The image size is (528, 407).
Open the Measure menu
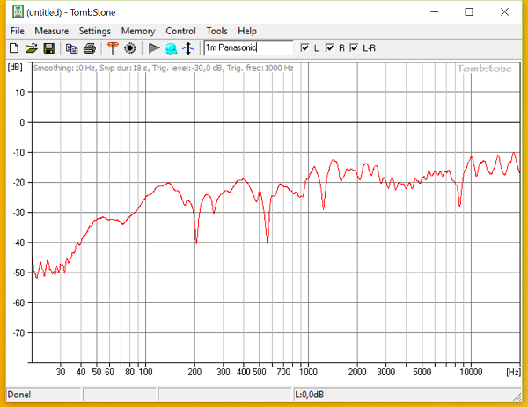[x=52, y=31]
